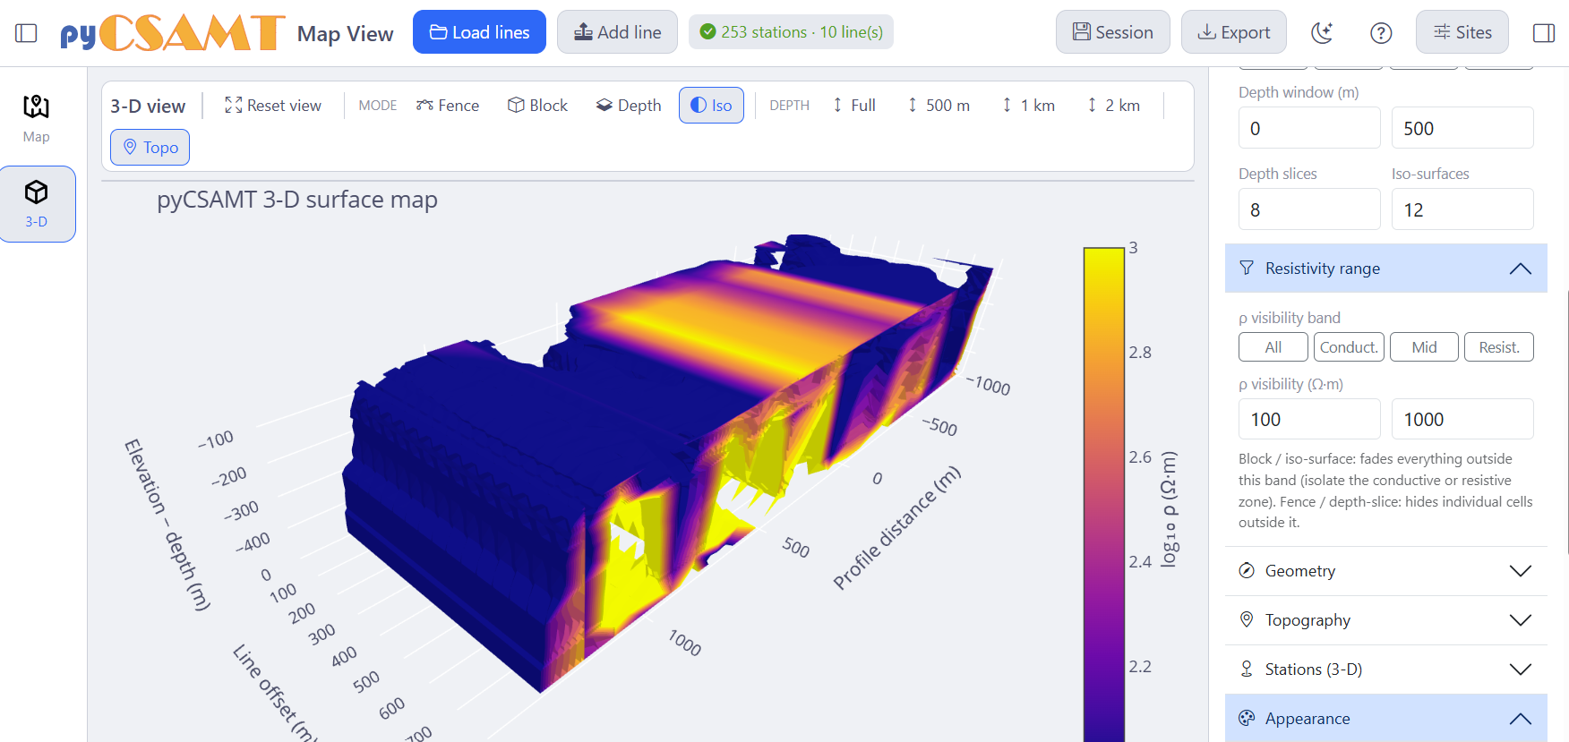This screenshot has width=1569, height=742.
Task: Load lines from folder
Action: pyautogui.click(x=479, y=32)
